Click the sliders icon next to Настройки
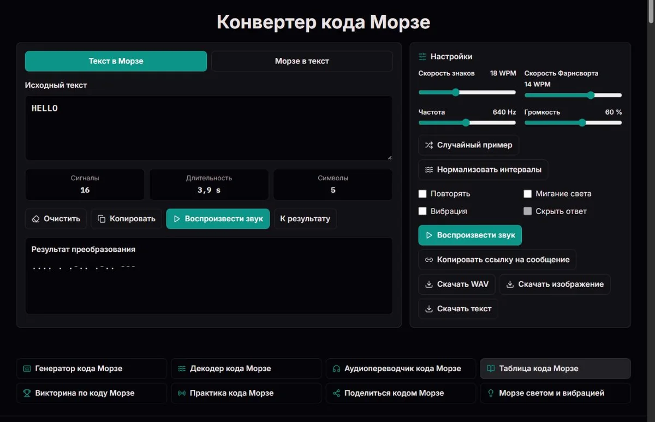This screenshot has width=655, height=422. click(422, 57)
